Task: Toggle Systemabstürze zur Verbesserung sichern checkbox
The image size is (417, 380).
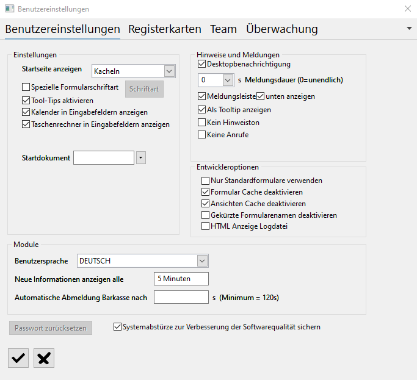Action: (x=117, y=326)
